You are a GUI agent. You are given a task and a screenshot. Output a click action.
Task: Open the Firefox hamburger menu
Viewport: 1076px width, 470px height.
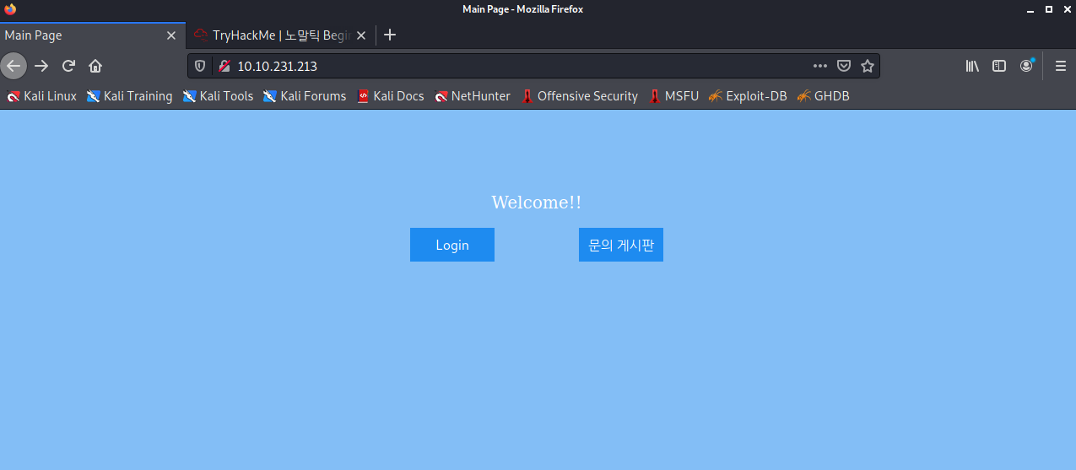(1061, 66)
